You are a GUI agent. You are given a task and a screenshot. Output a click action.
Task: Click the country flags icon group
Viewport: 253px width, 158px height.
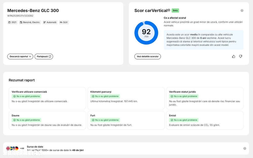click(x=12, y=148)
